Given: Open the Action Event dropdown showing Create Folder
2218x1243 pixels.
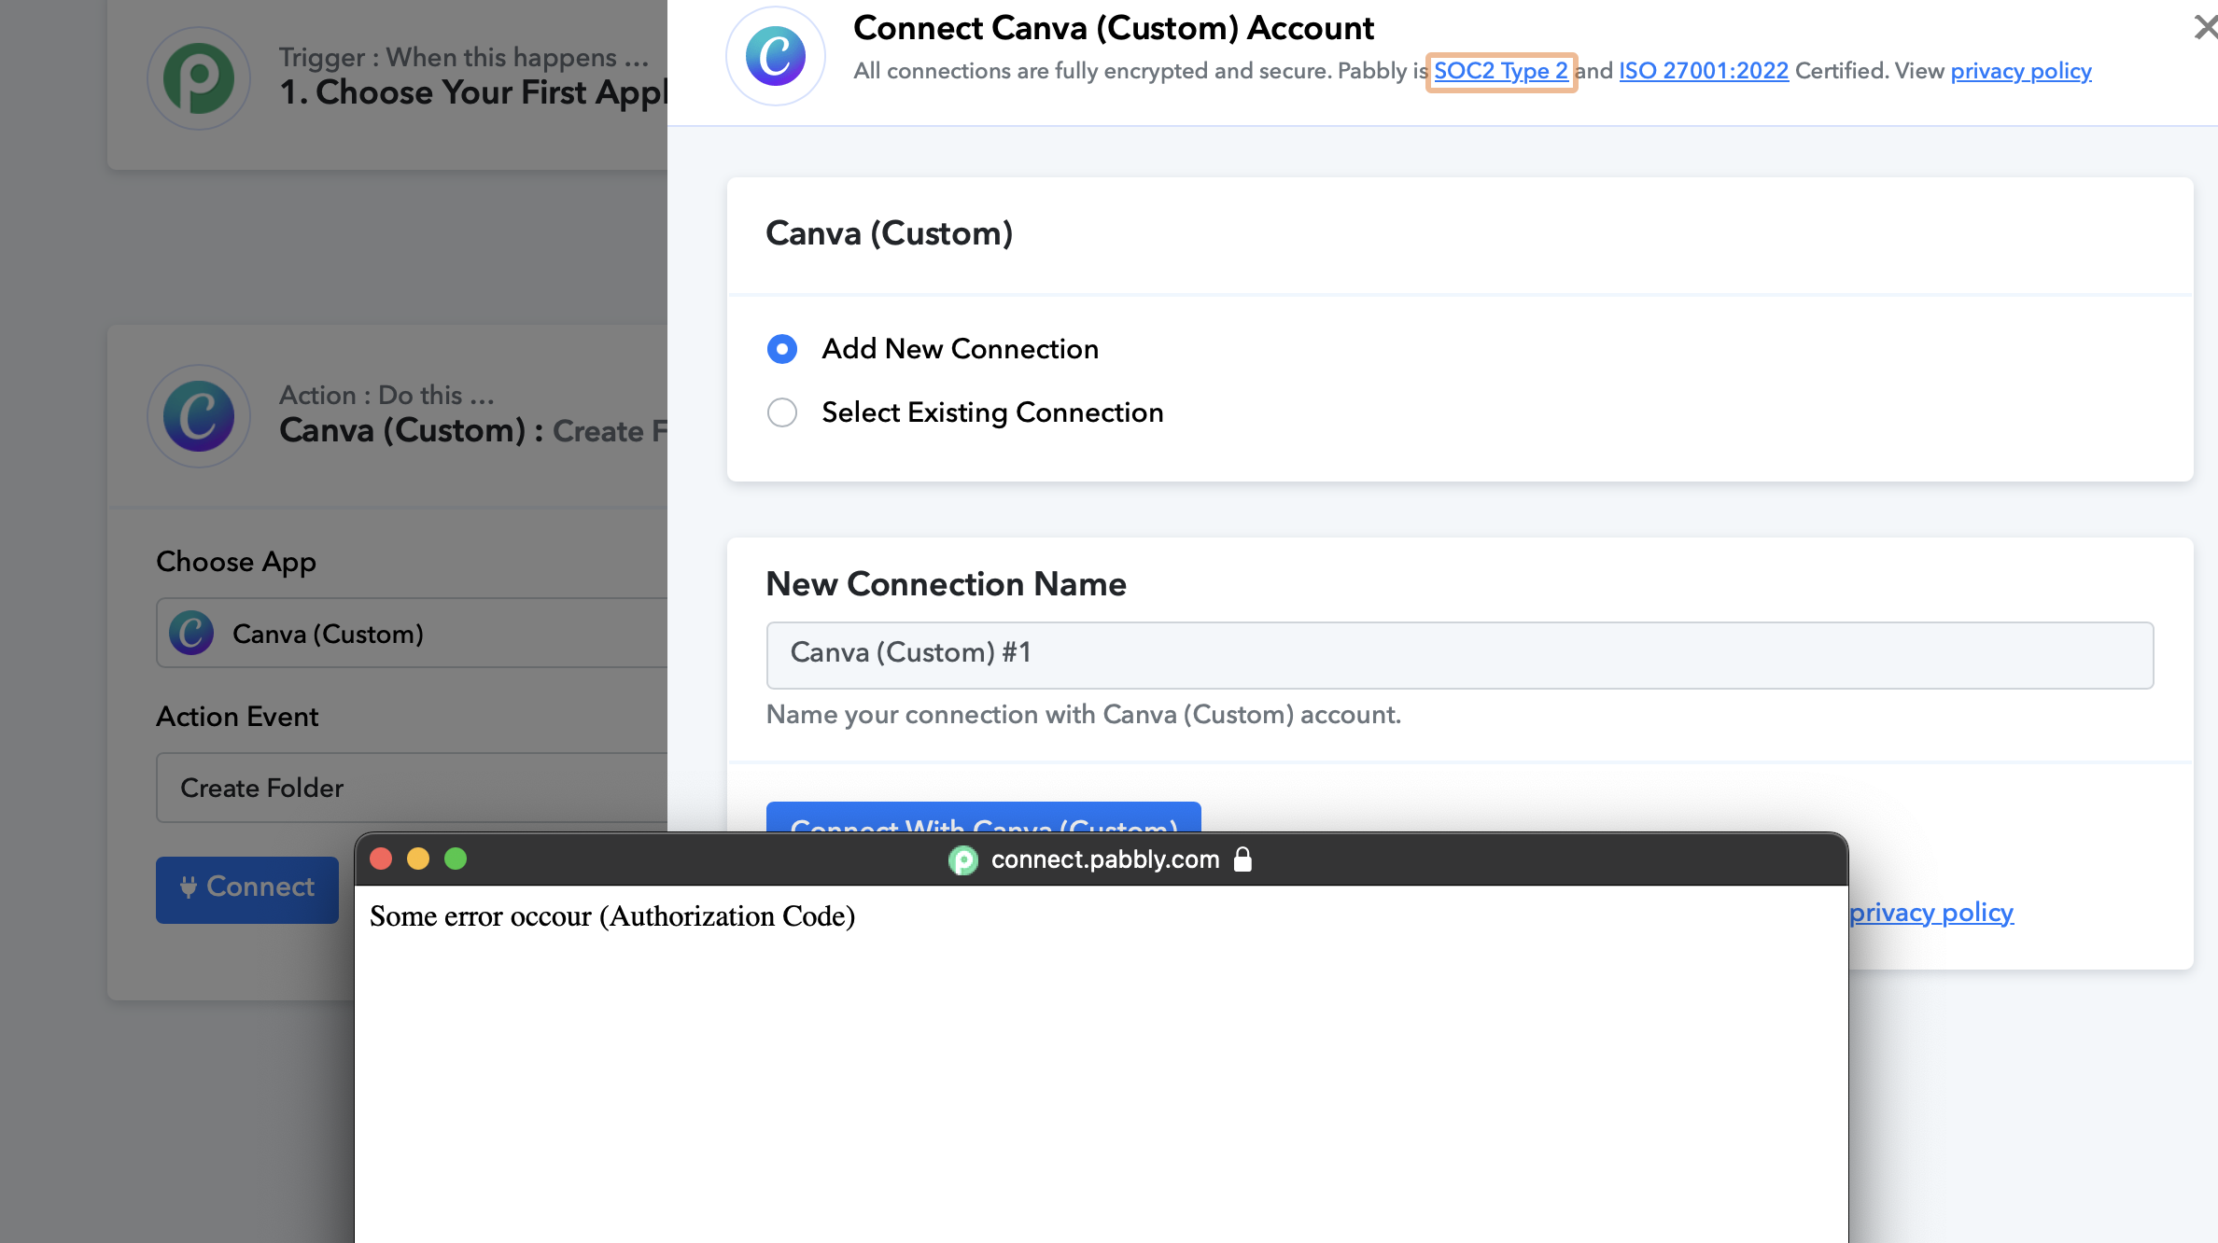Looking at the screenshot, I should (412, 788).
